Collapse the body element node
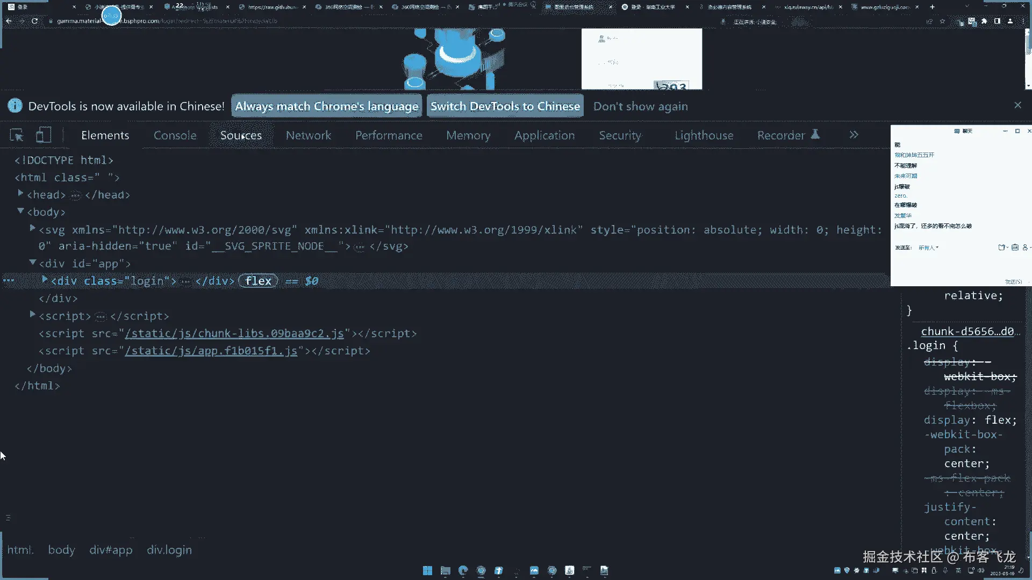The width and height of the screenshot is (1032, 580). (x=20, y=211)
